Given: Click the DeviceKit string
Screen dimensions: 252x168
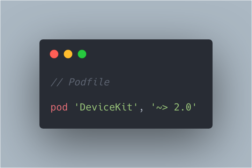Looking at the screenshot, I should 106,107.
